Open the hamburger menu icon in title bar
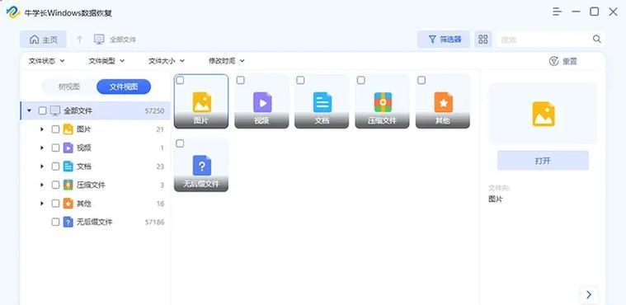 (x=557, y=12)
